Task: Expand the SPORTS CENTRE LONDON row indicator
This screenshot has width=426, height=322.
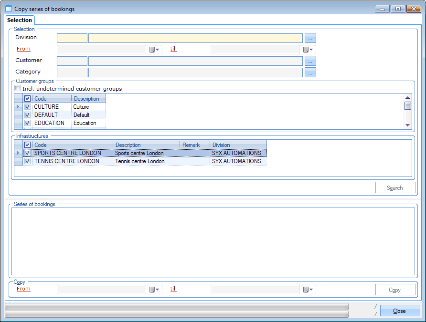Action: tap(18, 153)
